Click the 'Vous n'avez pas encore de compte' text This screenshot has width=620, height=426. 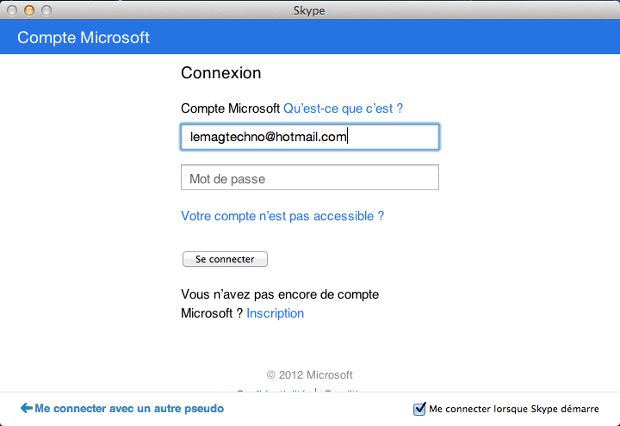coord(280,294)
